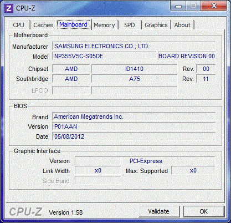Open the SPD tab

(130, 25)
